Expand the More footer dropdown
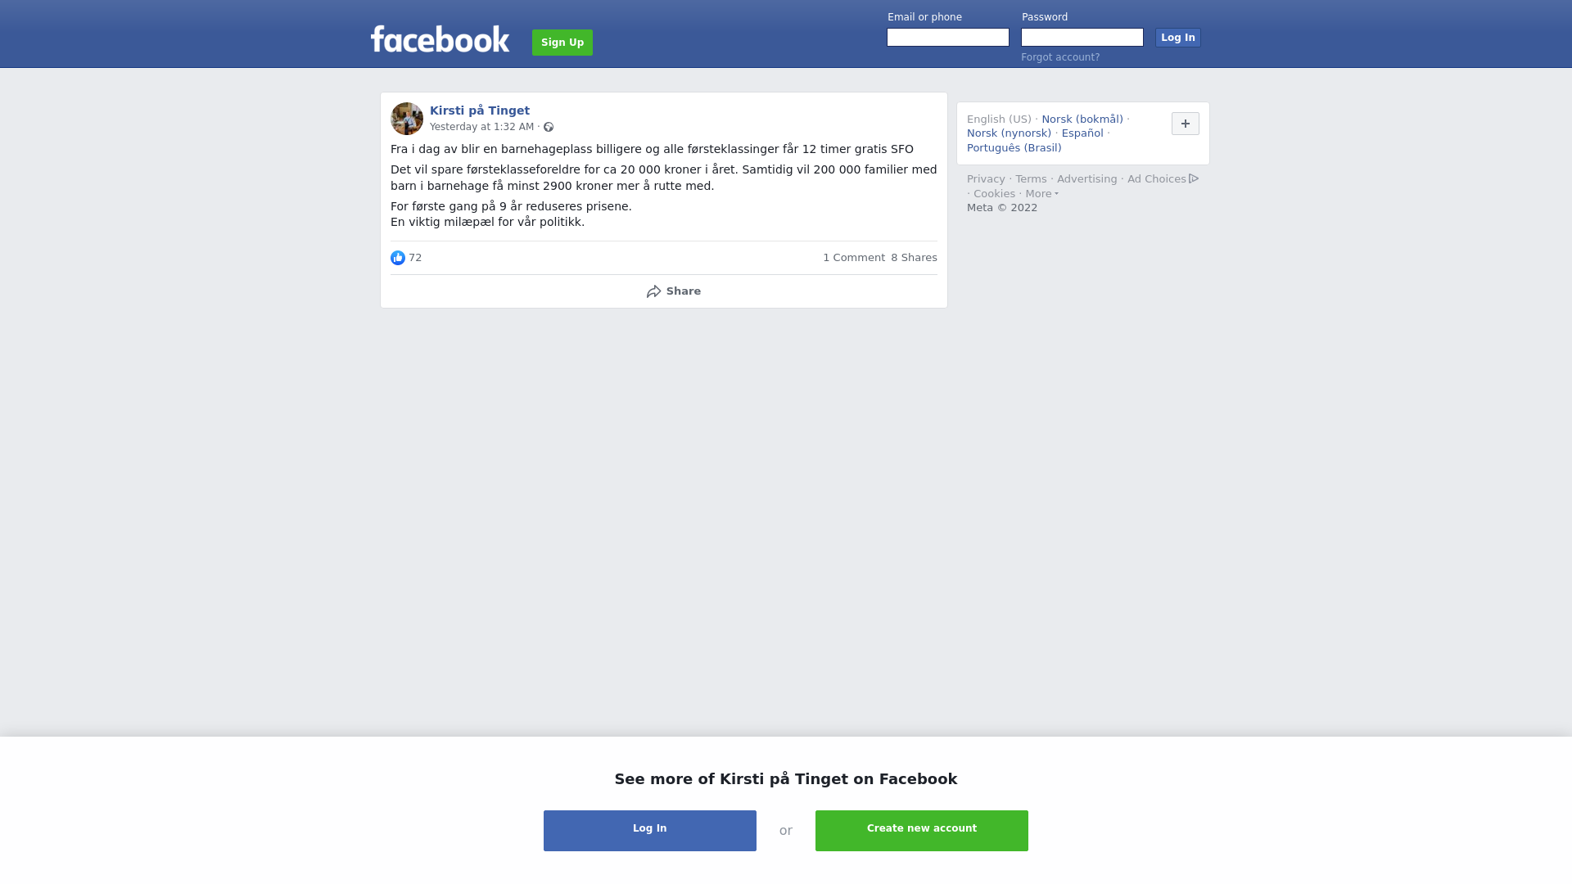This screenshot has height=884, width=1572. [1041, 194]
